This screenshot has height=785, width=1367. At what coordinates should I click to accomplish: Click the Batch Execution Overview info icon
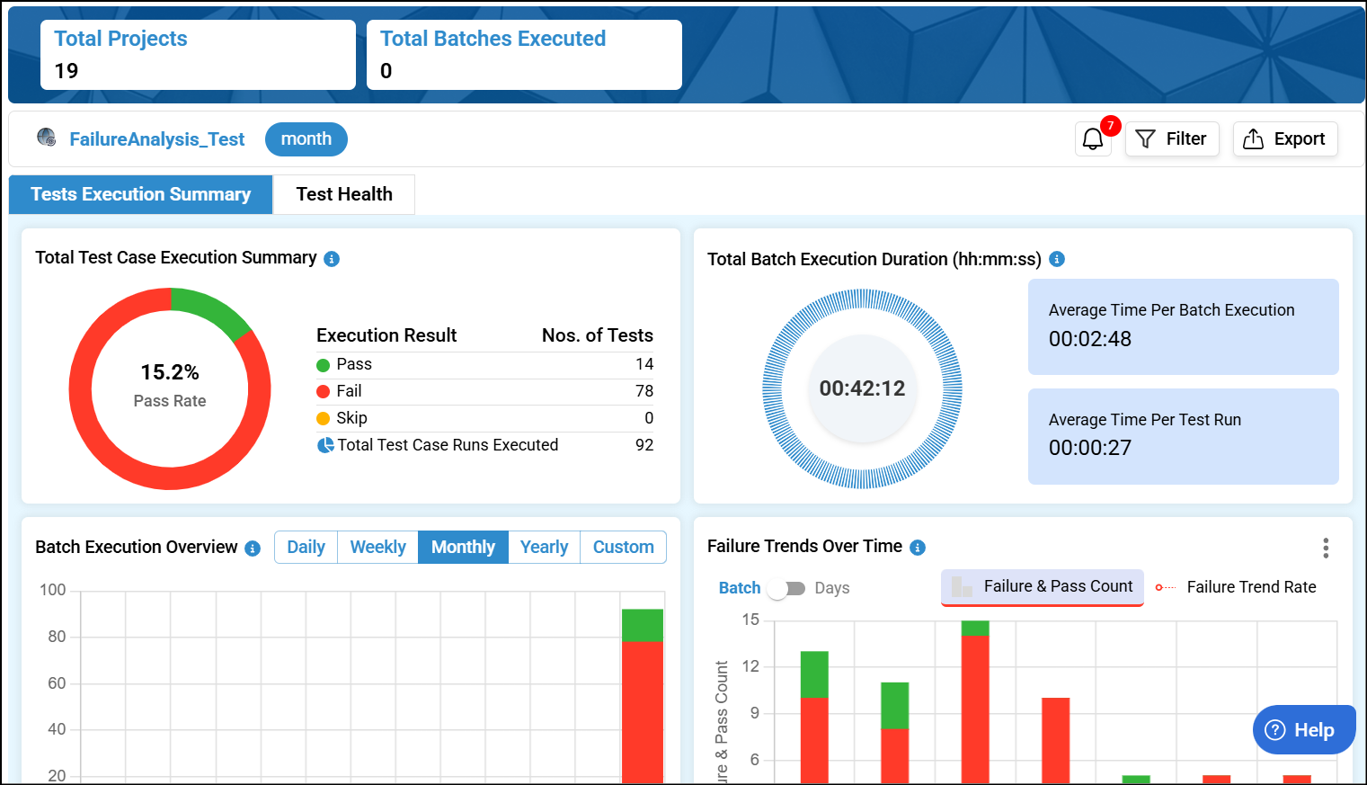coord(253,549)
